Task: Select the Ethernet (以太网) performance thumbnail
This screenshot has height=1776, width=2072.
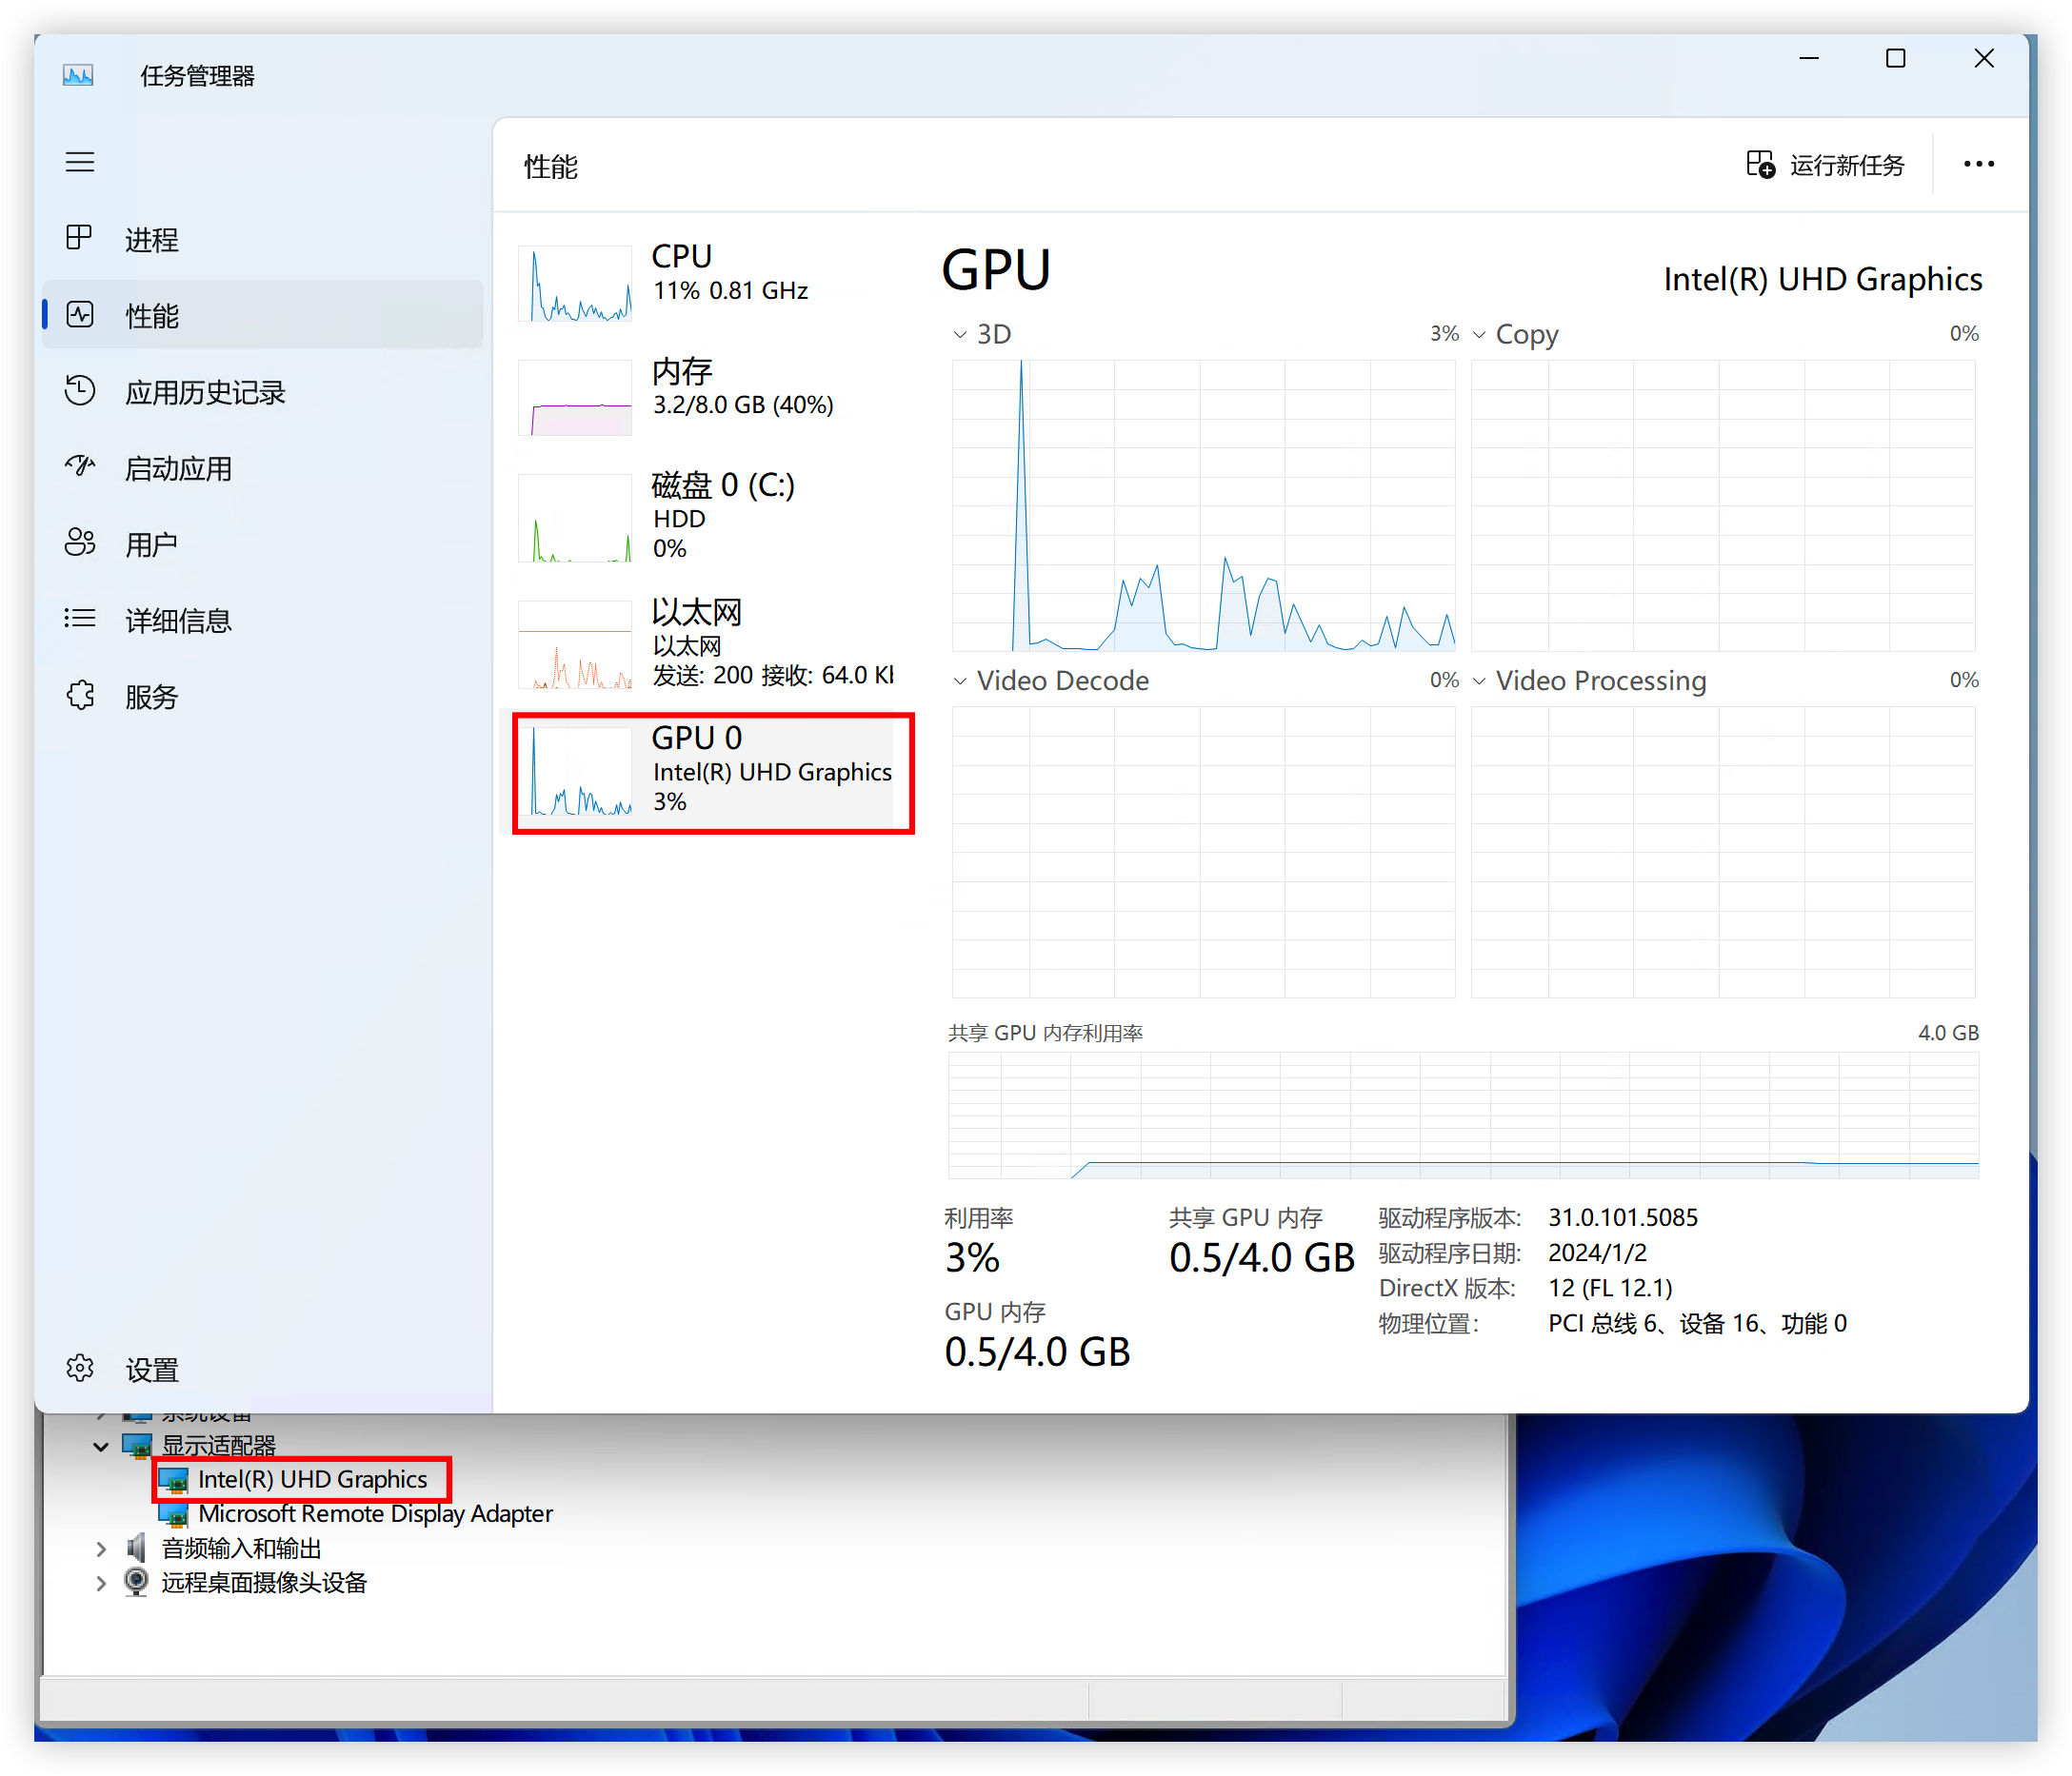Action: point(575,644)
